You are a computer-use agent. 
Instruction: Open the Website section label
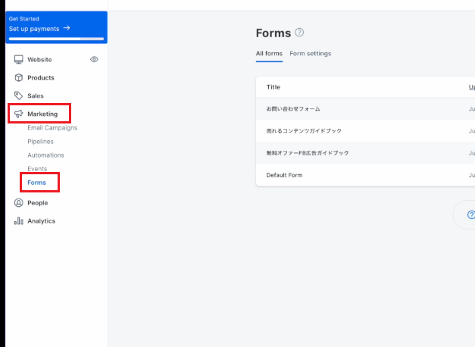coord(39,60)
